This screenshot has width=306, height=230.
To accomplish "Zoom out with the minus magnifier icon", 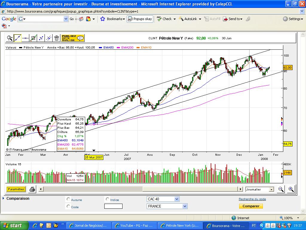I will pos(281,189).
